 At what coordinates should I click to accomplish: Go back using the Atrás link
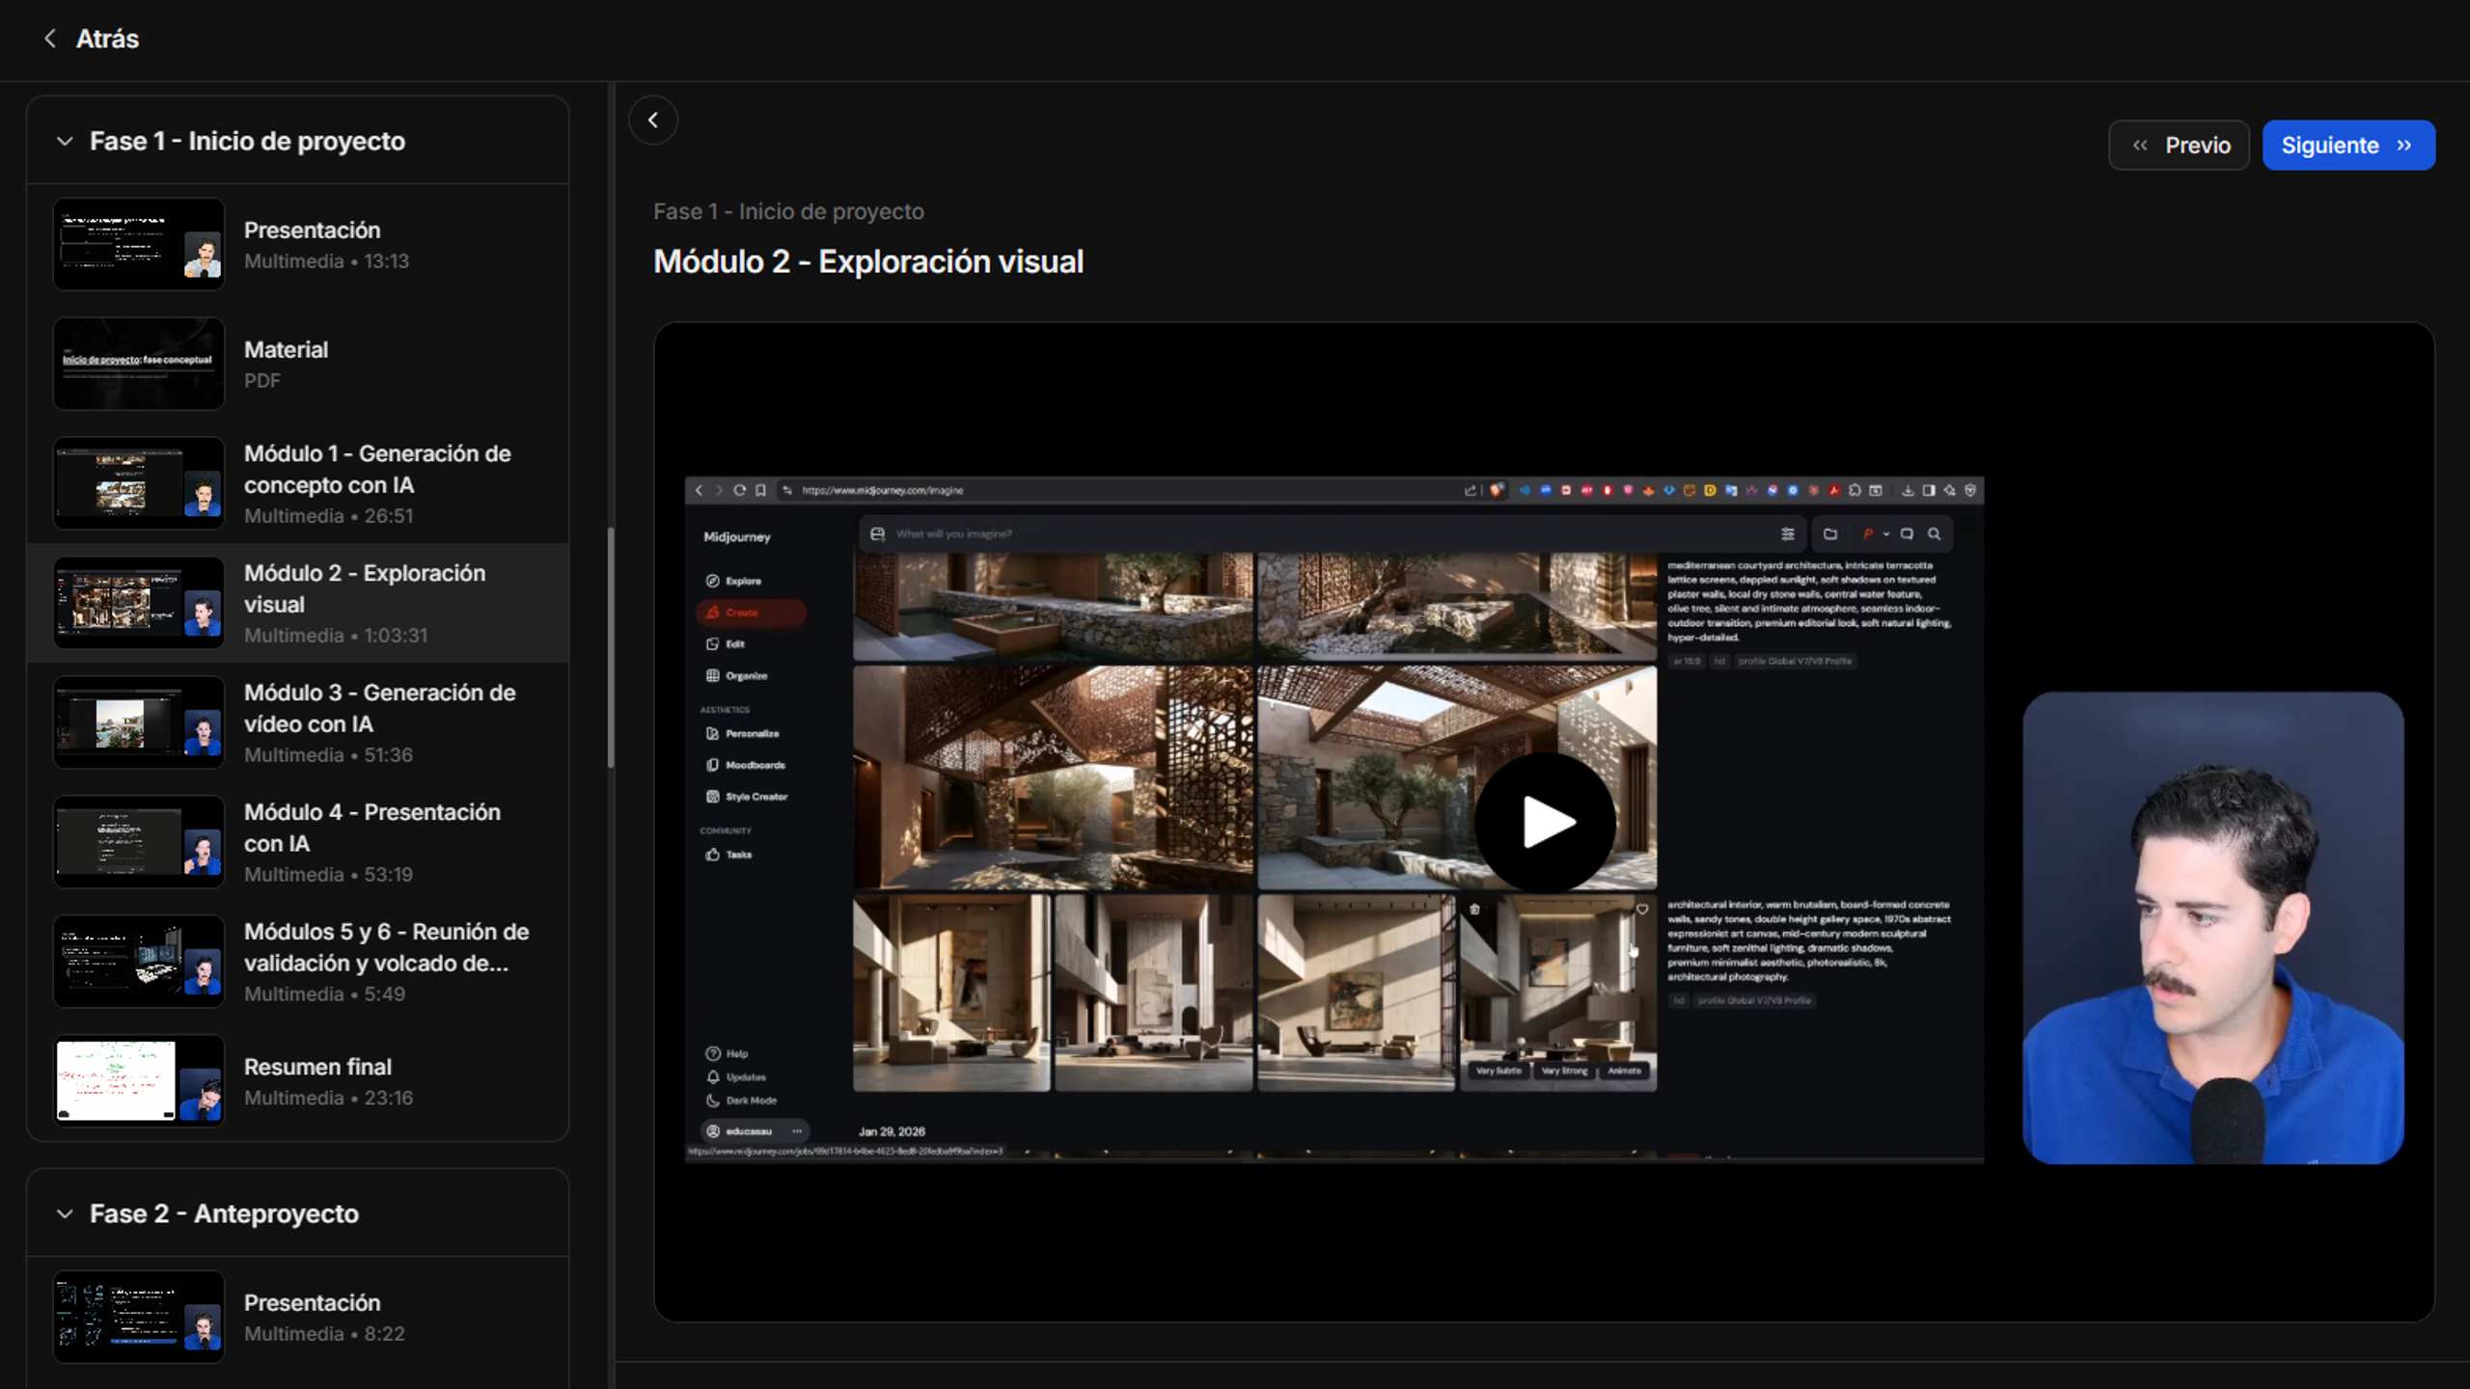point(92,39)
